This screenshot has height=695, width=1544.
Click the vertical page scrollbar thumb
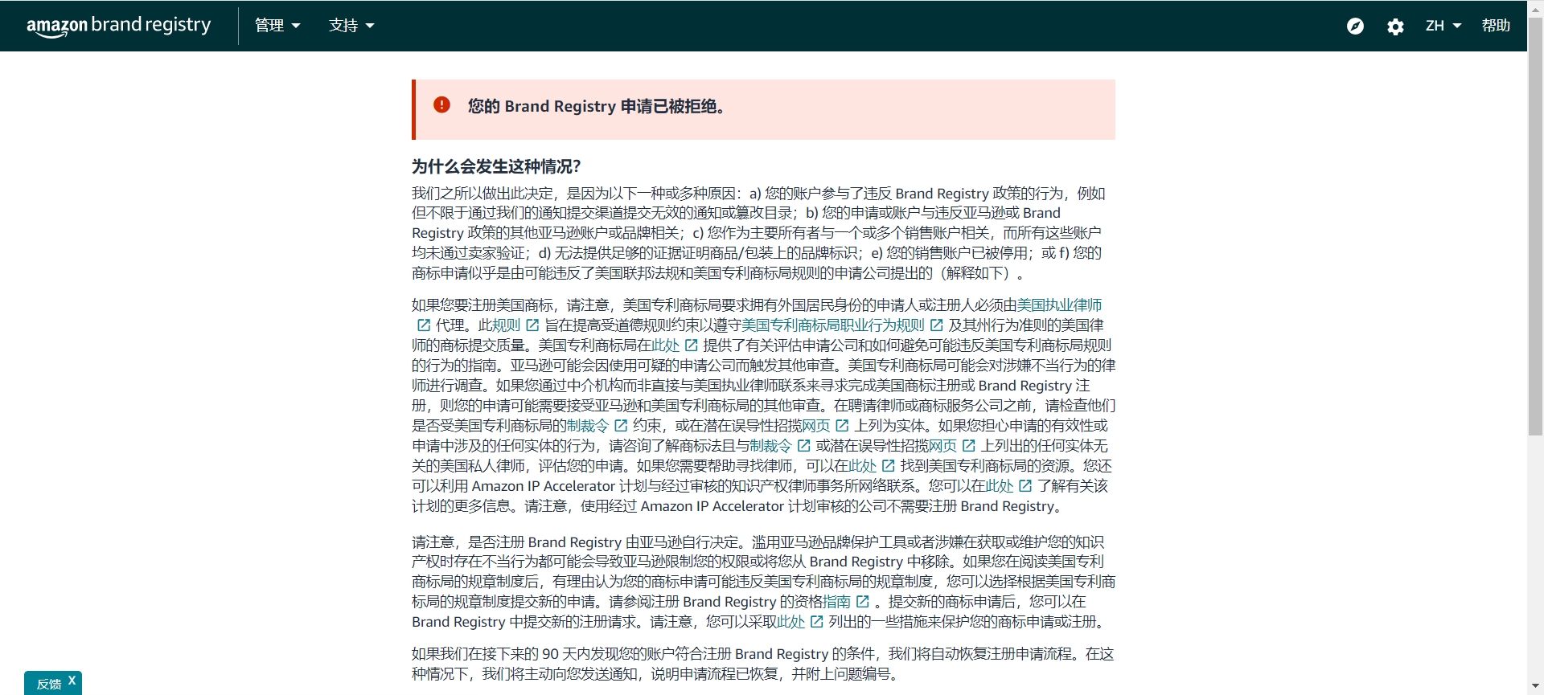coord(1535,227)
